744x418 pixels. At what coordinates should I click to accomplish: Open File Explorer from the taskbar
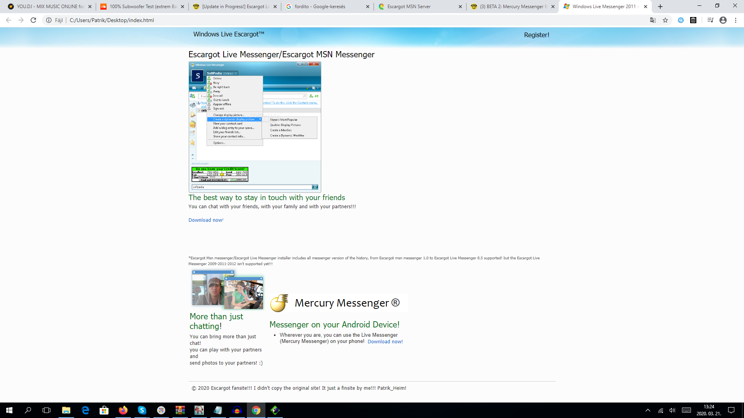(66, 410)
